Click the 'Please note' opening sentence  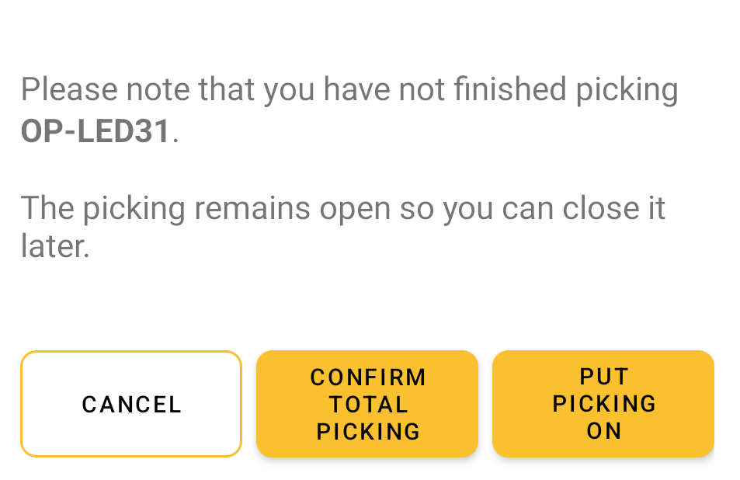click(x=349, y=110)
